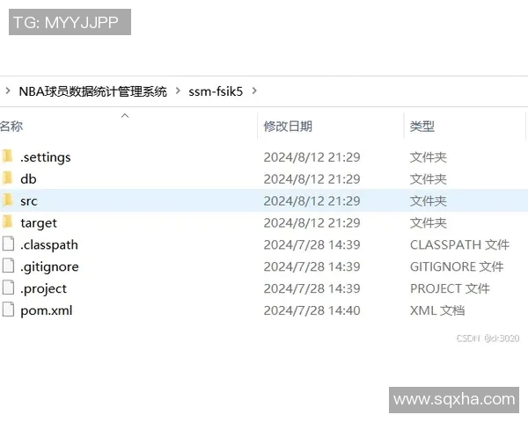The image size is (528, 422).
Task: Select the target folder name
Action: click(x=39, y=223)
